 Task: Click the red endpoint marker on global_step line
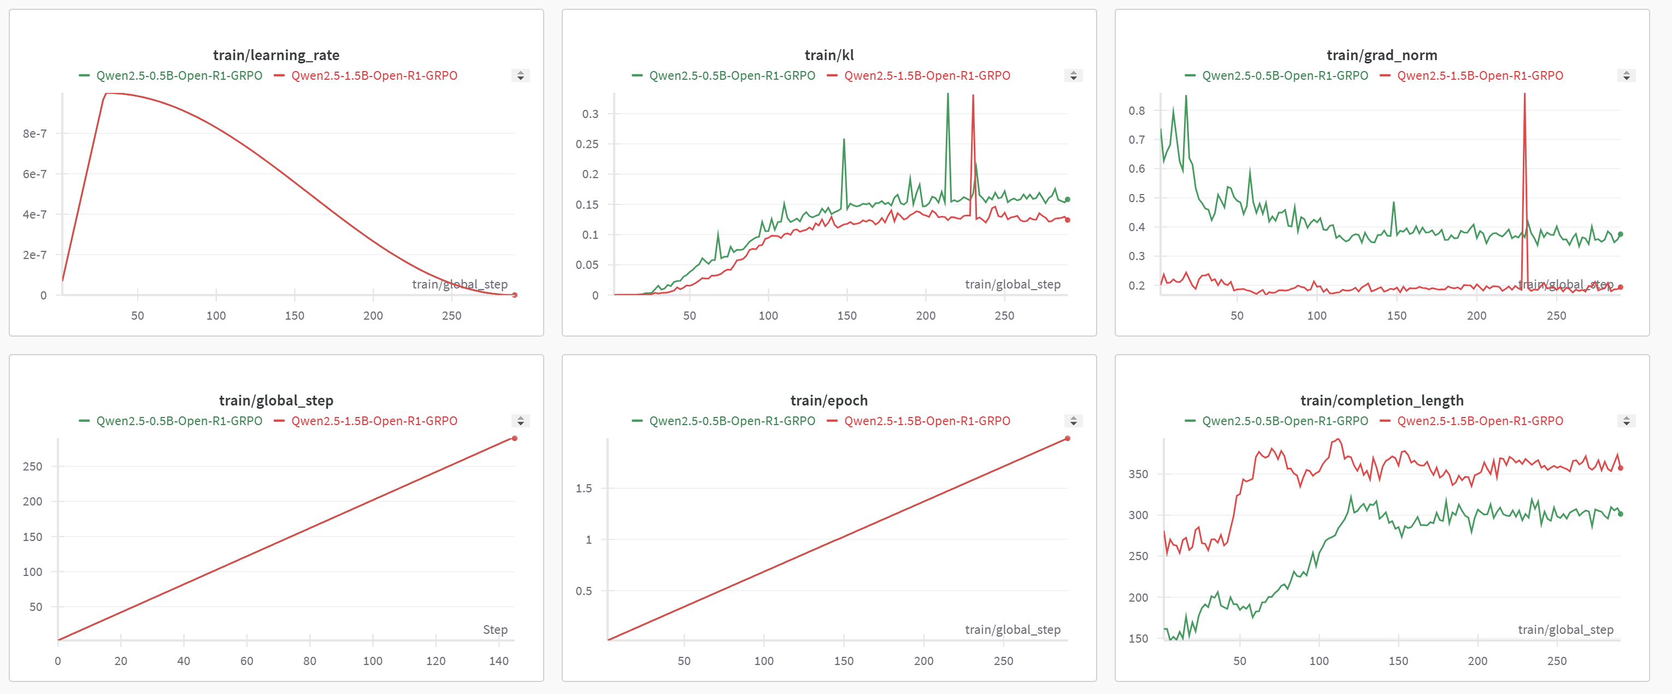(515, 438)
